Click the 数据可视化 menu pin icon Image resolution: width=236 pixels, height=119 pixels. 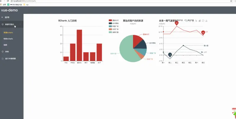pos(3,24)
